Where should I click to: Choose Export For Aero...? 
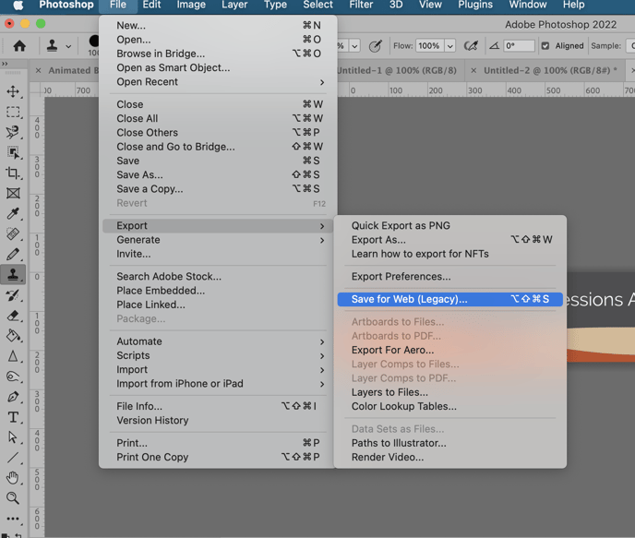449,350
